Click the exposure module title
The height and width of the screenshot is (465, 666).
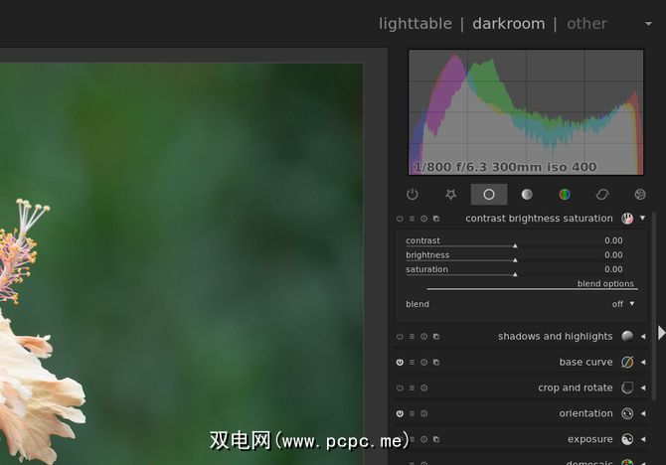coord(590,439)
